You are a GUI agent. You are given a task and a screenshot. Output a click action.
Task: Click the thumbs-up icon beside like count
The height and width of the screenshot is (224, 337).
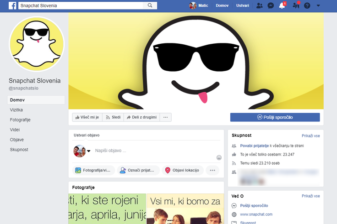coord(234,154)
